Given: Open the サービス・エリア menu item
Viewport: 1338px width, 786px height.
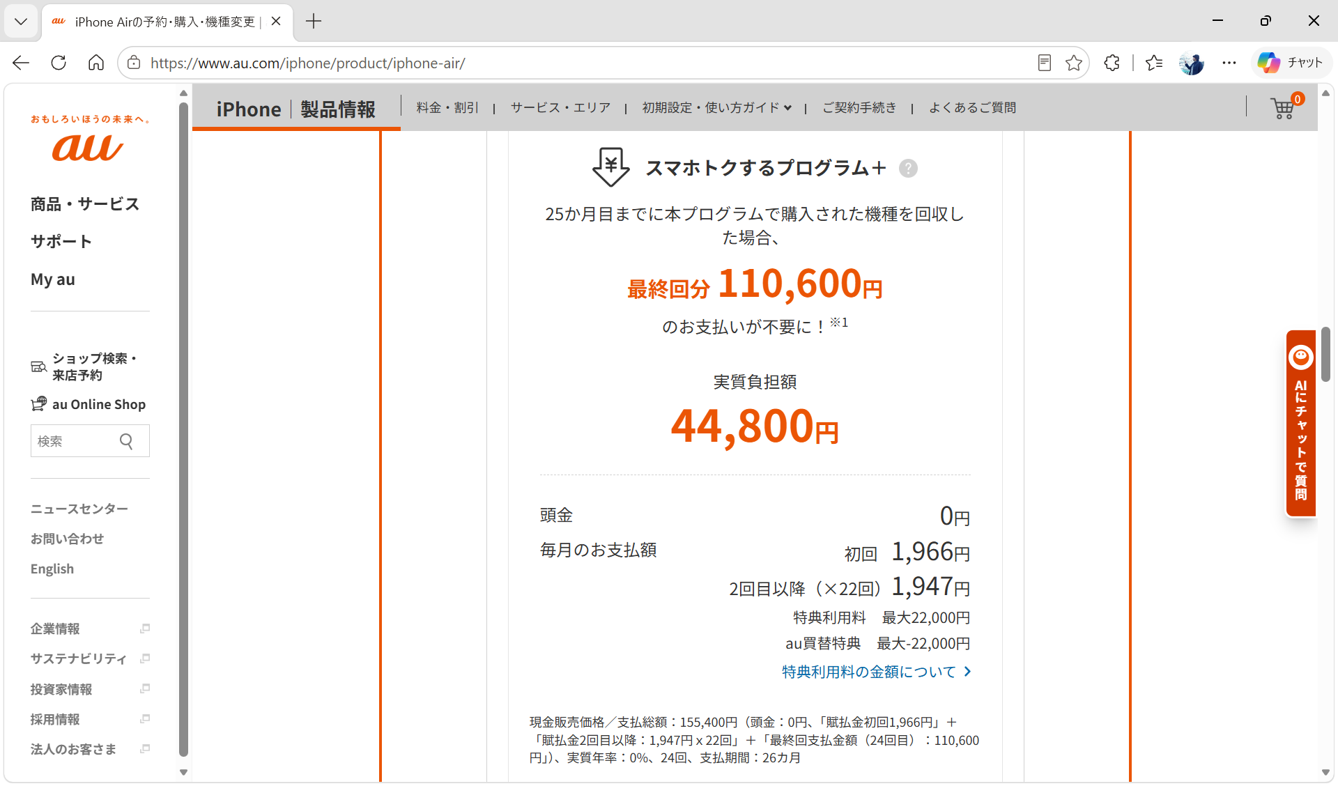Looking at the screenshot, I should point(560,107).
